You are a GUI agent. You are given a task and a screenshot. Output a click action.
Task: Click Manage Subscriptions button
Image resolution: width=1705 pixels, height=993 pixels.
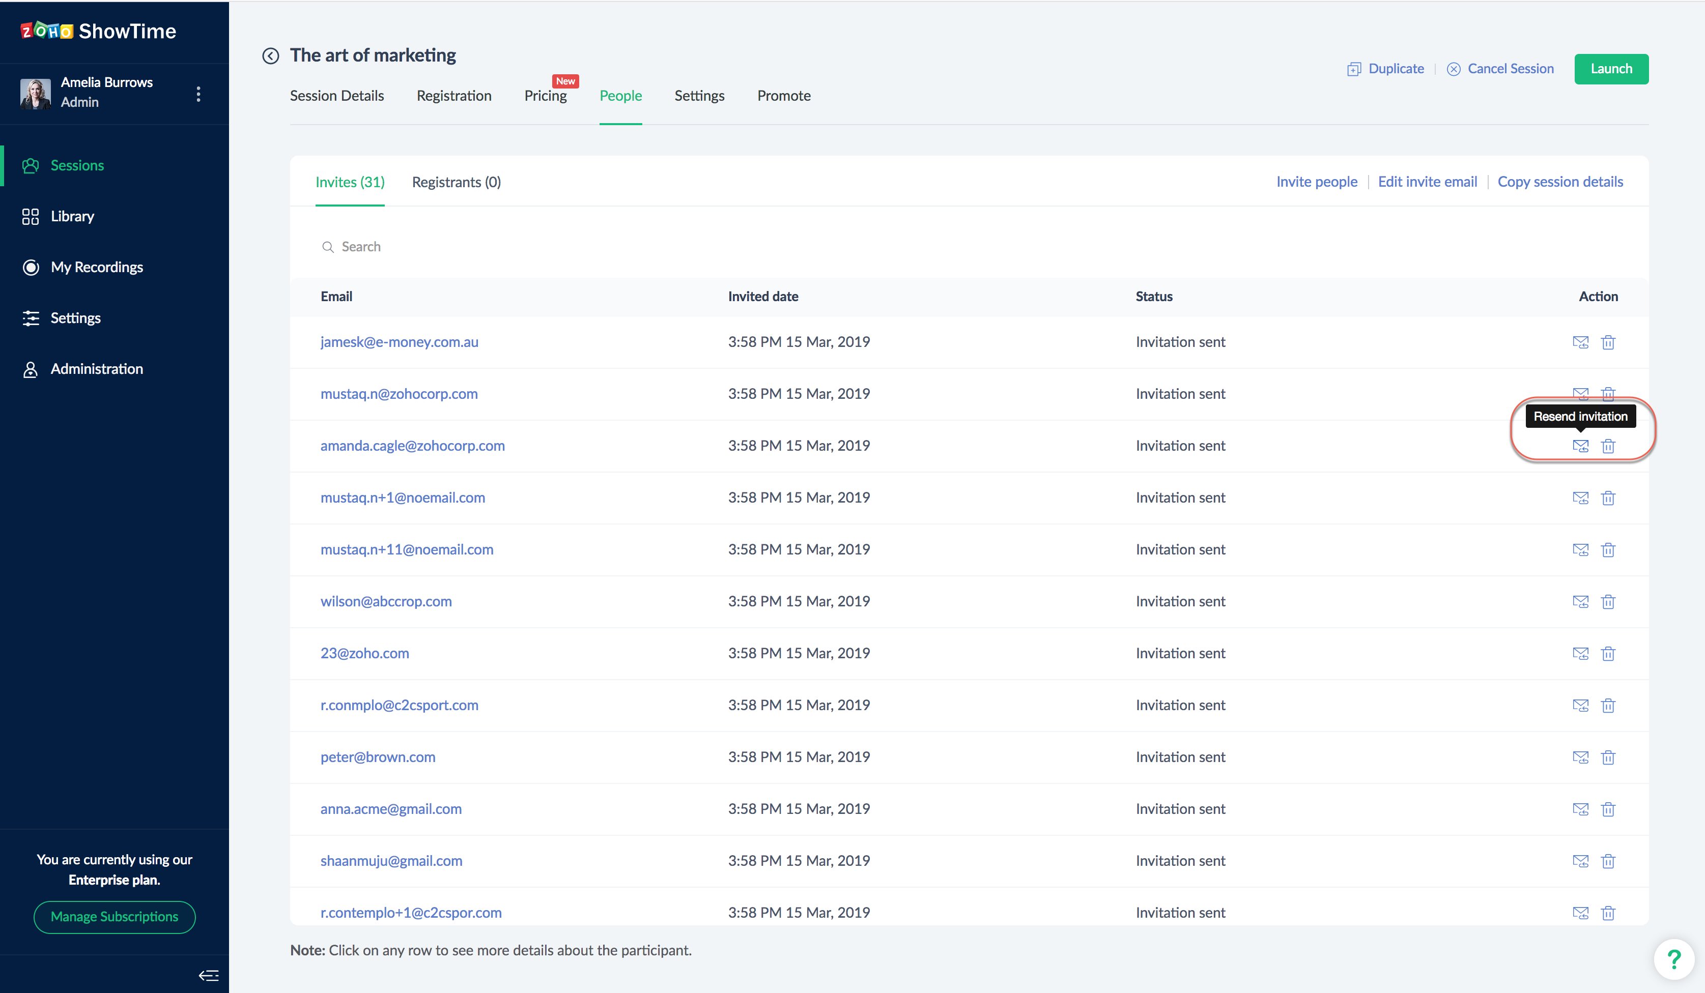coord(115,917)
